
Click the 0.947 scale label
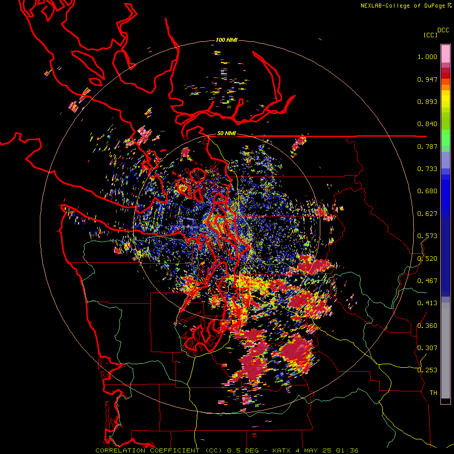tap(427, 79)
